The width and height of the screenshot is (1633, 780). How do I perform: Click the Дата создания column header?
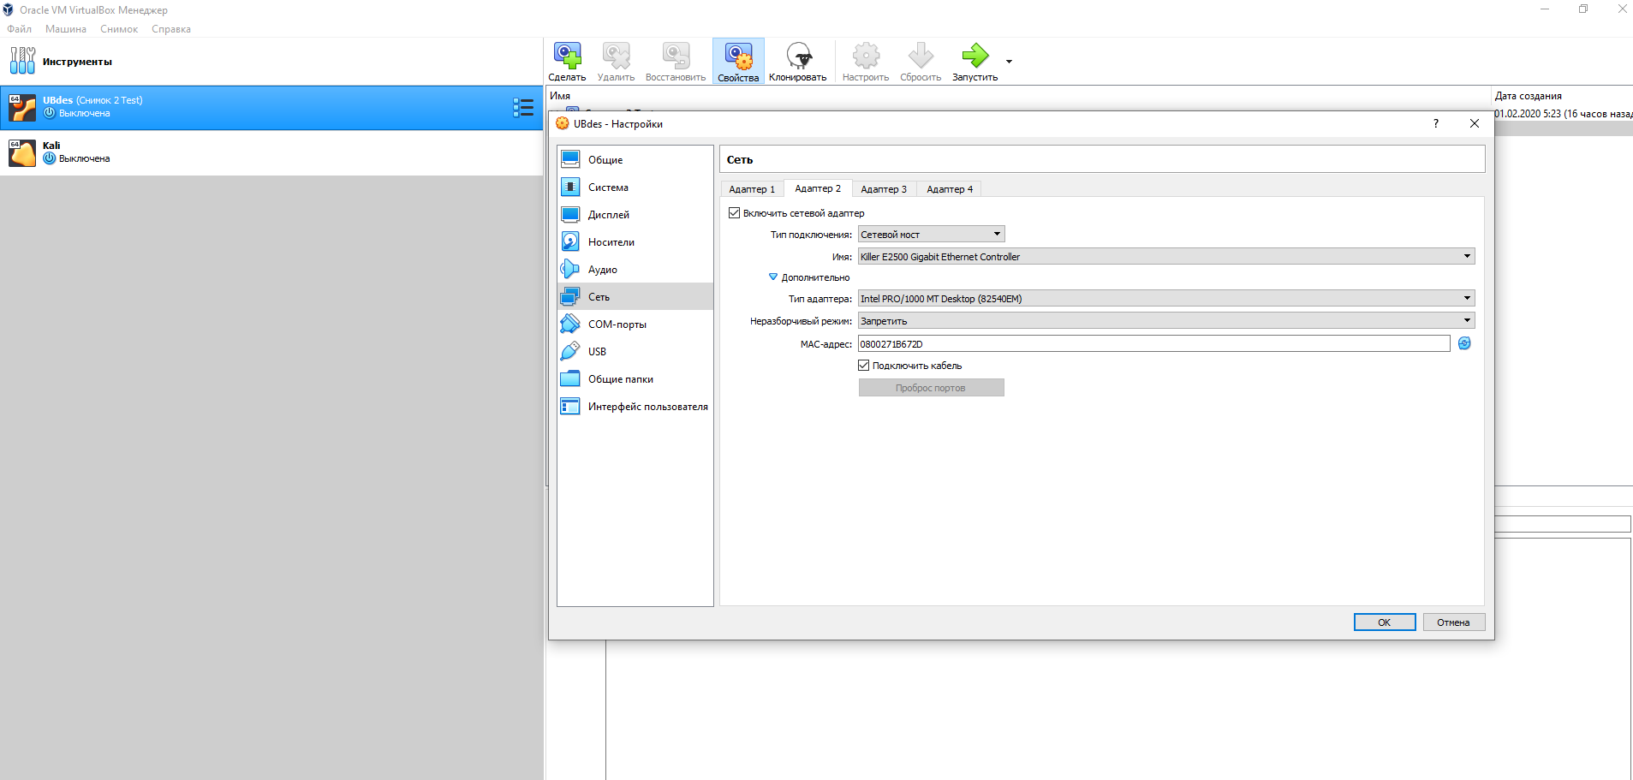point(1529,96)
